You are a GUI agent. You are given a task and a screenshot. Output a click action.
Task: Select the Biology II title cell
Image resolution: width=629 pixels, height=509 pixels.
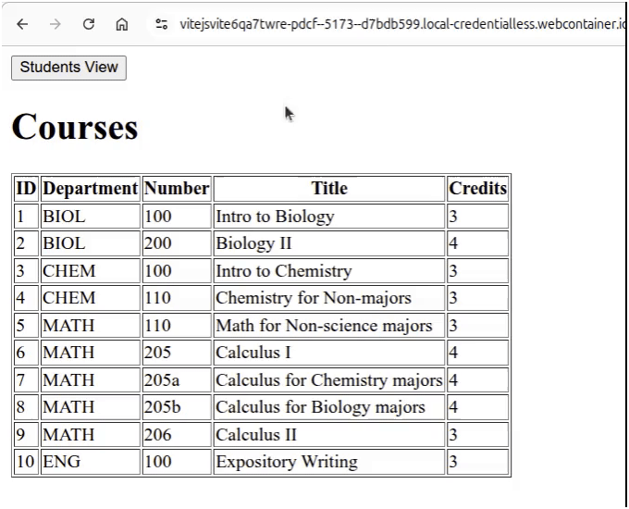pyautogui.click(x=253, y=243)
